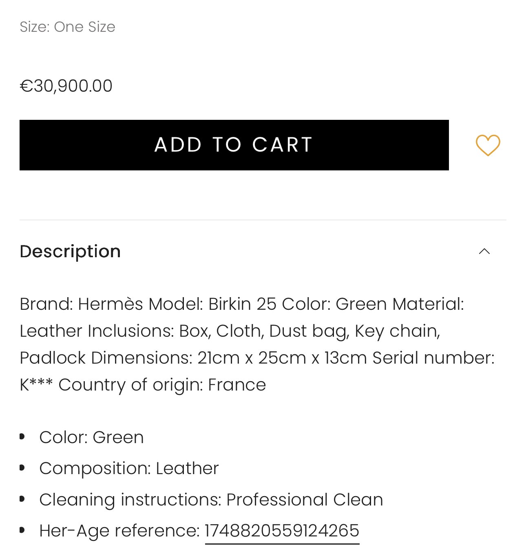Viewport: 526px width, 554px height.
Task: Click the Her-Age reference label text
Action: click(x=119, y=531)
